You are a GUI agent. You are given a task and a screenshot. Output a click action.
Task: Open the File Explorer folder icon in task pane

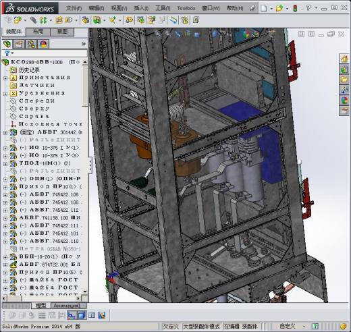click(344, 80)
